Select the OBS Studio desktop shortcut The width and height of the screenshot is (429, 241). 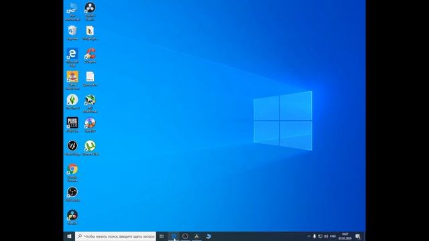(72, 194)
